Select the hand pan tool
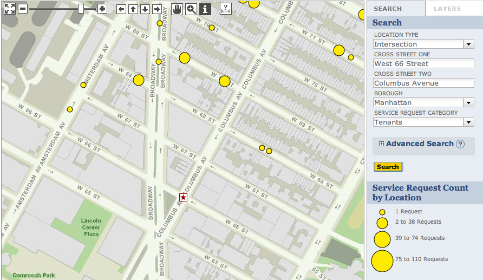The height and width of the screenshot is (280, 483). click(x=177, y=9)
